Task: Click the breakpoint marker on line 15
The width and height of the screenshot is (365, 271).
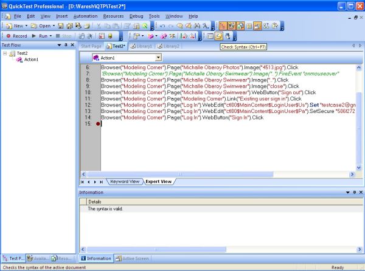Action: point(98,124)
